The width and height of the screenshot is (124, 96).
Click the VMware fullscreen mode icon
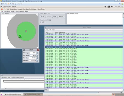coord(19,4)
